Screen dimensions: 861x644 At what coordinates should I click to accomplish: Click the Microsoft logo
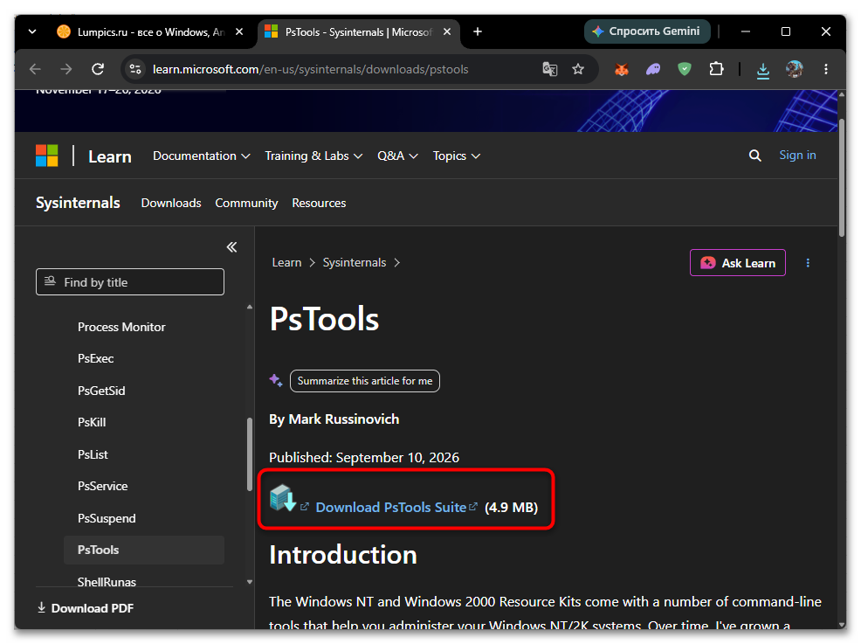[46, 156]
